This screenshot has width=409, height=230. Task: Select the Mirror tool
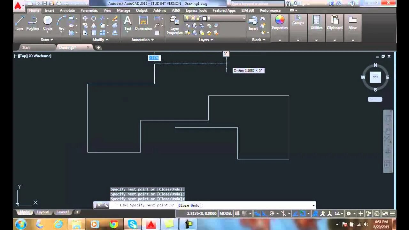pos(94,26)
